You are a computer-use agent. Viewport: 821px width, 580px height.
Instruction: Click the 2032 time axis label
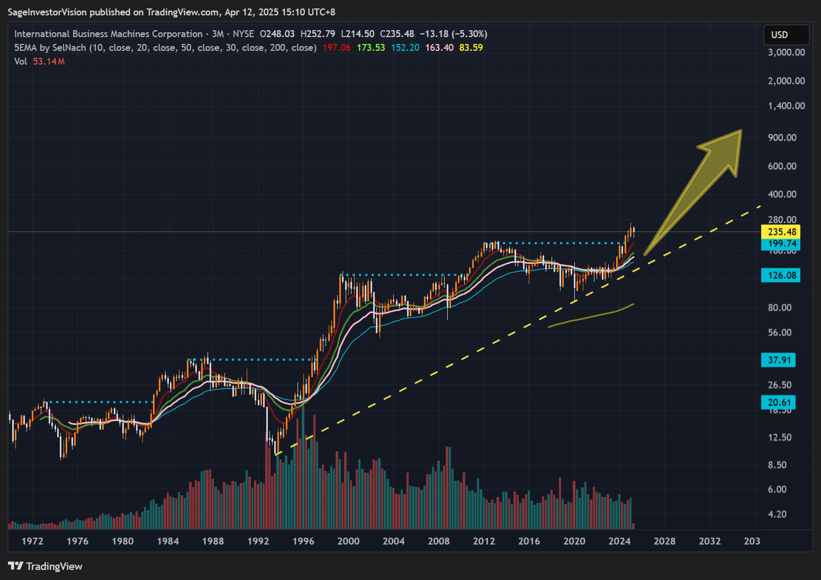coord(710,541)
